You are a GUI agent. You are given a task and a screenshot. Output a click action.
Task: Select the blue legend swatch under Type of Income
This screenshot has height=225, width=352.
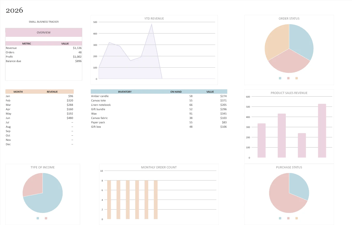pos(38,218)
